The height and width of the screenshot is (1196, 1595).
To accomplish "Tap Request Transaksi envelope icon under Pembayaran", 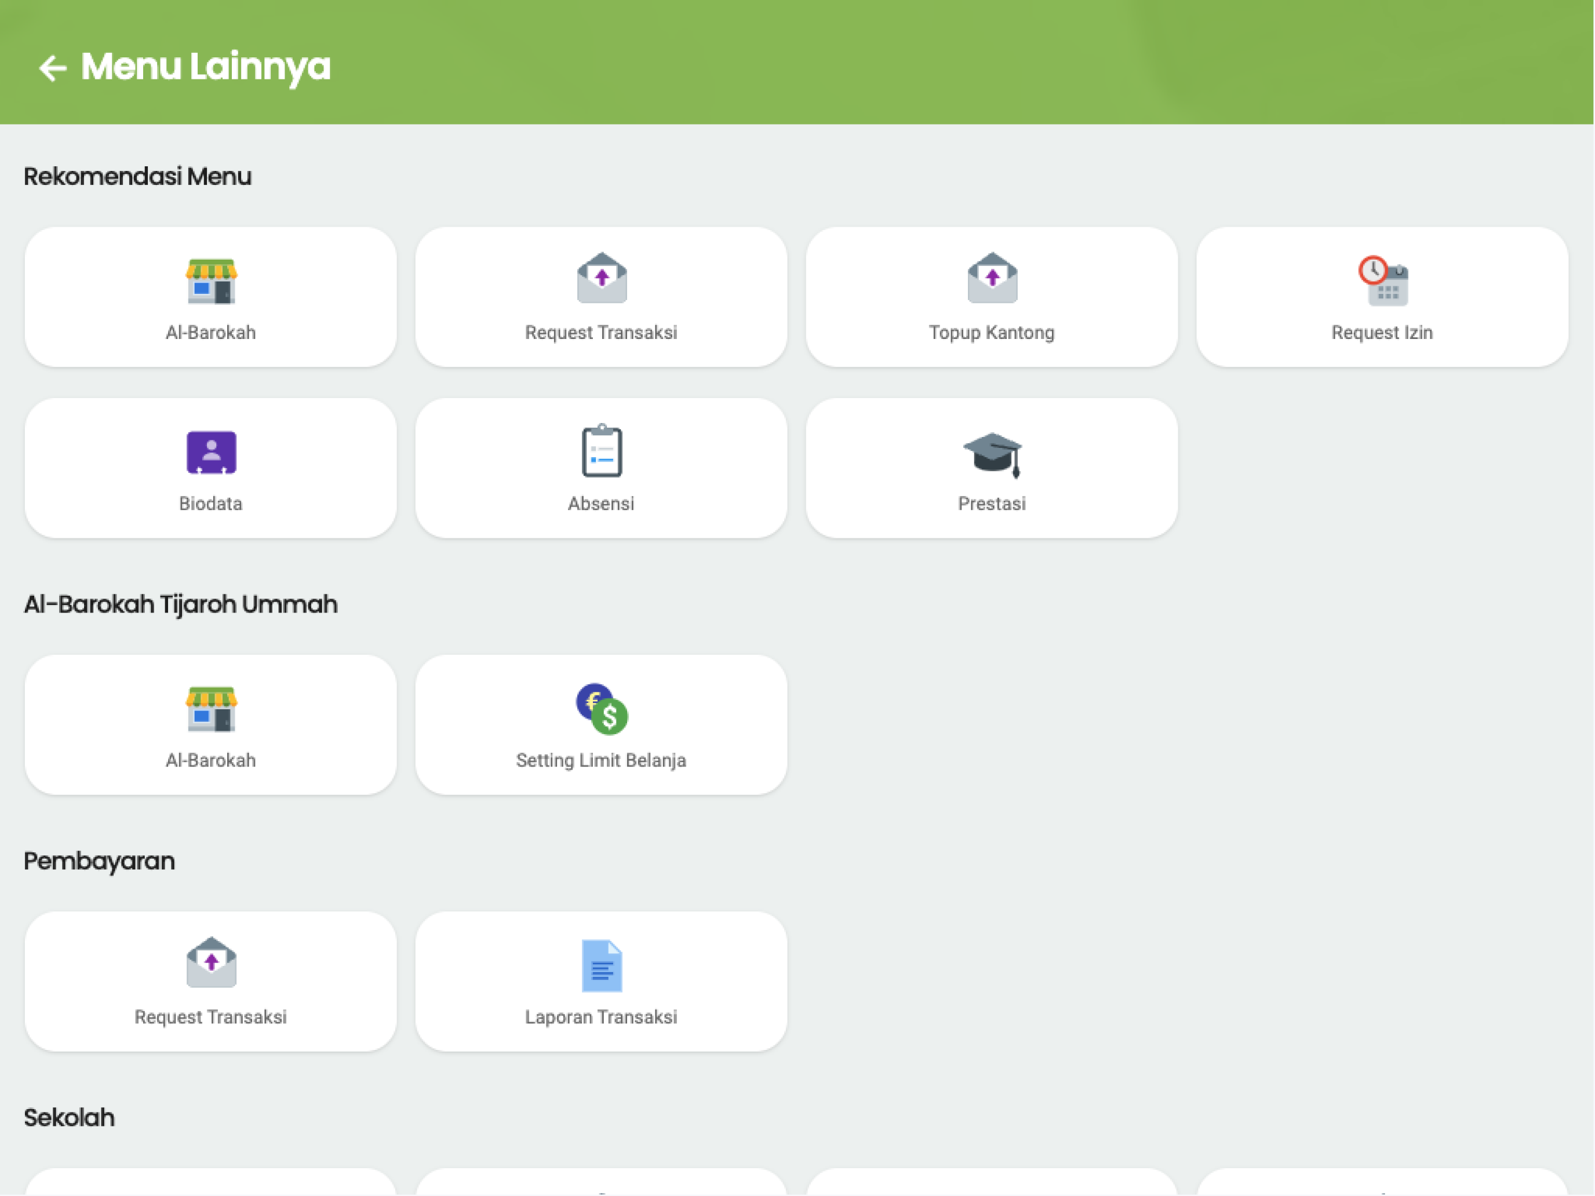I will point(212,962).
